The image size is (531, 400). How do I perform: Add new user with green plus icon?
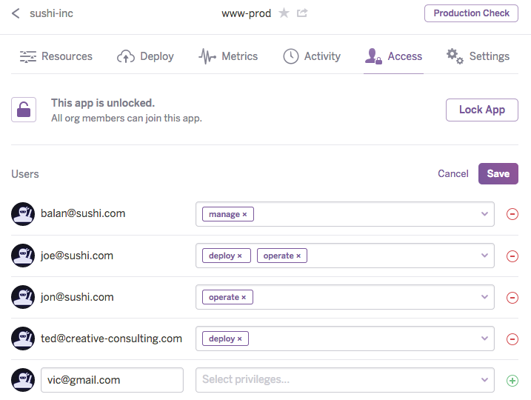512,381
